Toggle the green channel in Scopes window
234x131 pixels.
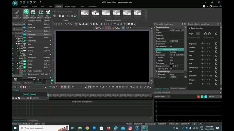click(x=202, y=97)
